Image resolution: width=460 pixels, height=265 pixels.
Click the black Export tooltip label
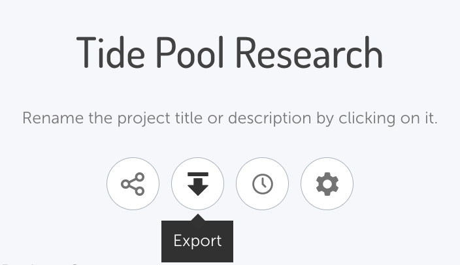coord(197,241)
